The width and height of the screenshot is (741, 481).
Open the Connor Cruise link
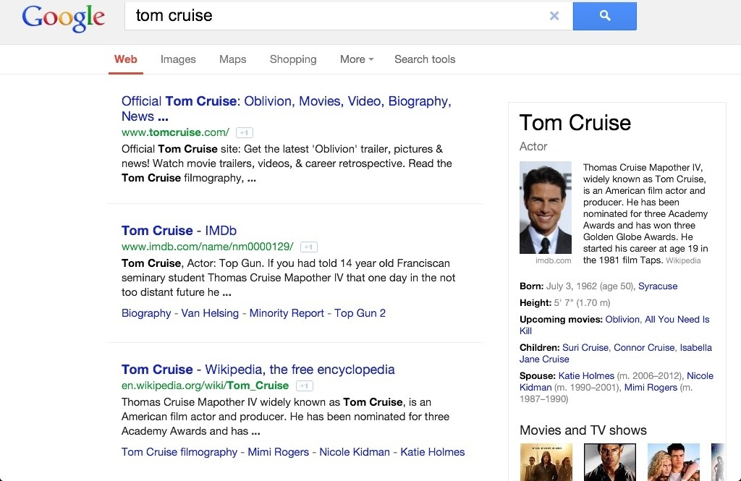click(x=643, y=347)
